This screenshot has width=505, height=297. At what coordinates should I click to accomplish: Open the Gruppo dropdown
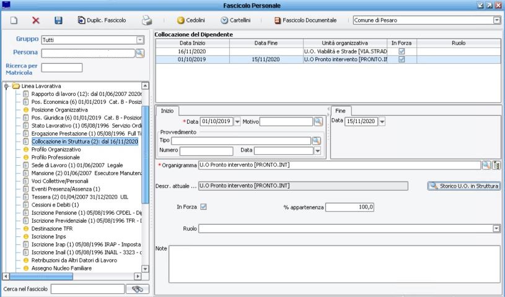[x=139, y=40]
